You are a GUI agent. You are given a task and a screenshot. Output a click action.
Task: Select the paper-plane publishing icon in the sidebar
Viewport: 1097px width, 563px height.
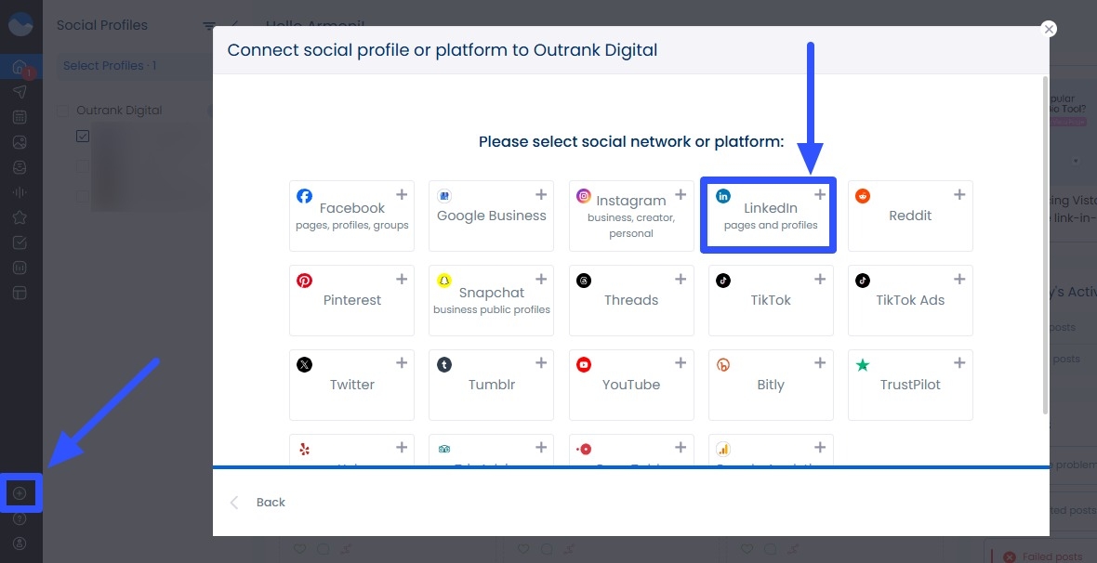pyautogui.click(x=20, y=92)
